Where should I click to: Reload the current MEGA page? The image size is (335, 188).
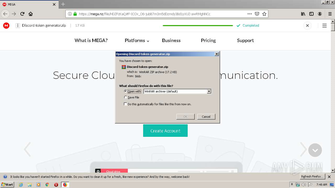(22, 14)
